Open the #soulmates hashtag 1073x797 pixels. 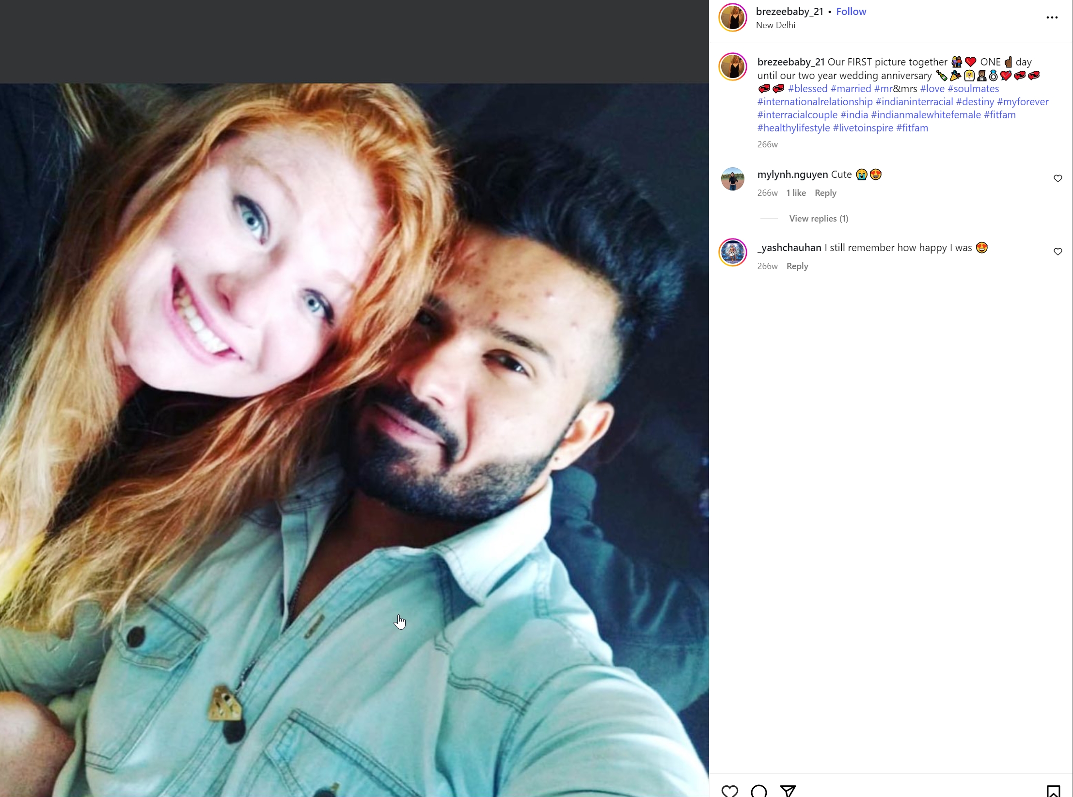tap(973, 89)
